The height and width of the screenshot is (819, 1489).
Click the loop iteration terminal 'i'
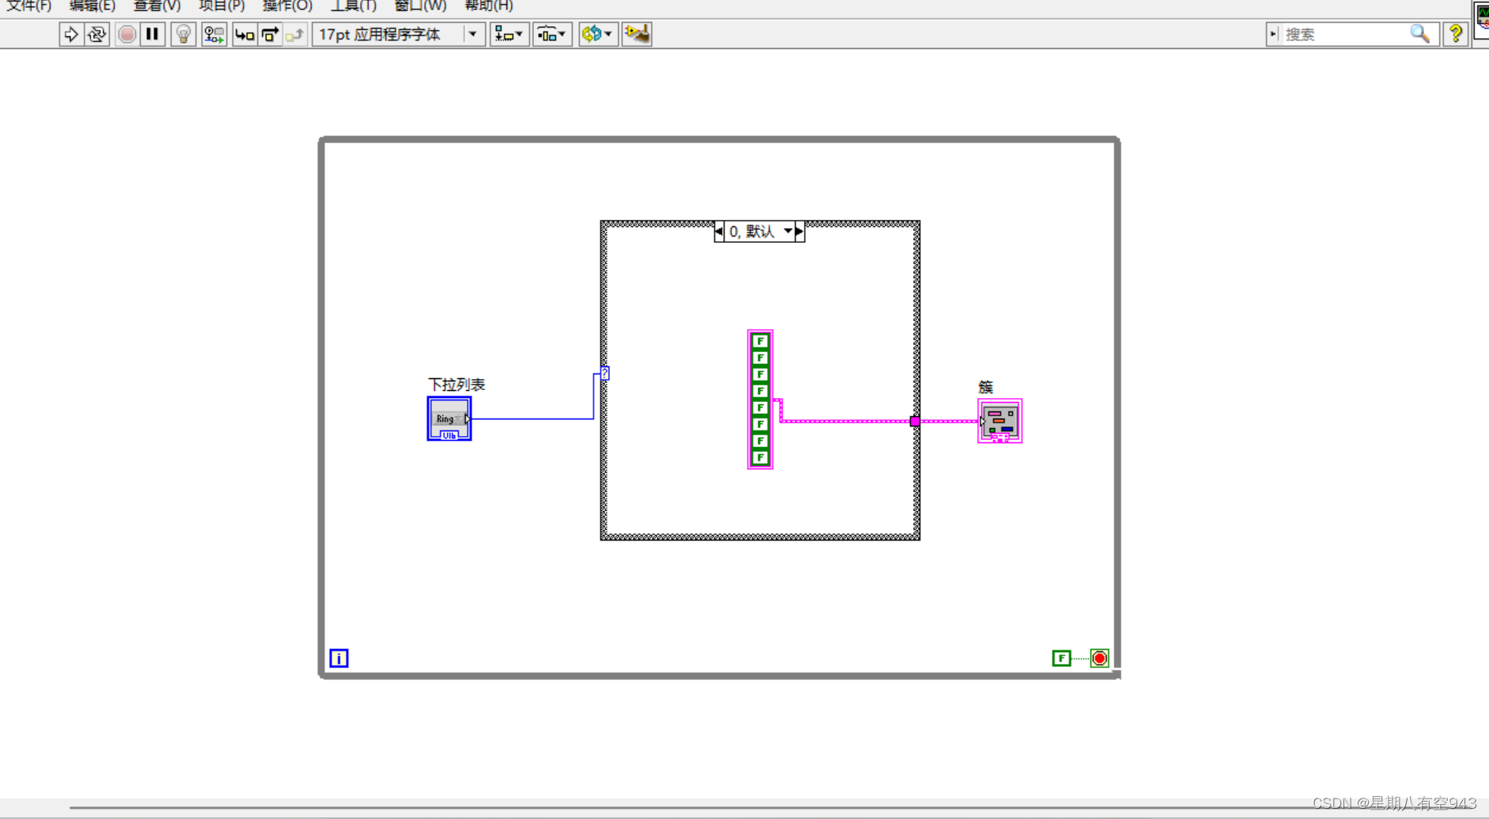(x=339, y=658)
